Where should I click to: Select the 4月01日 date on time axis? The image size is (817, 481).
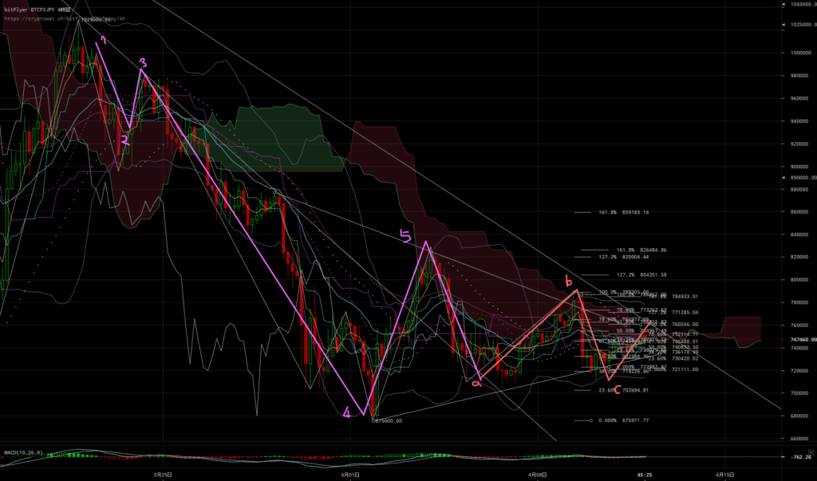tap(350, 474)
